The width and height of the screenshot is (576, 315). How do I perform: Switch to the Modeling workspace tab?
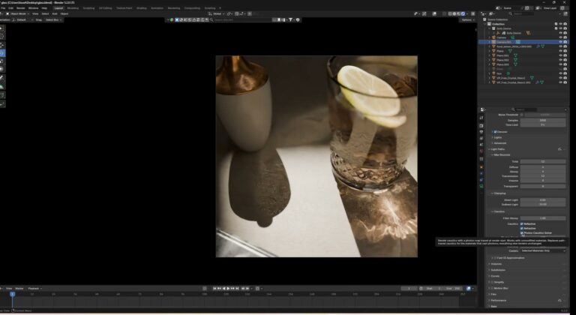point(73,8)
